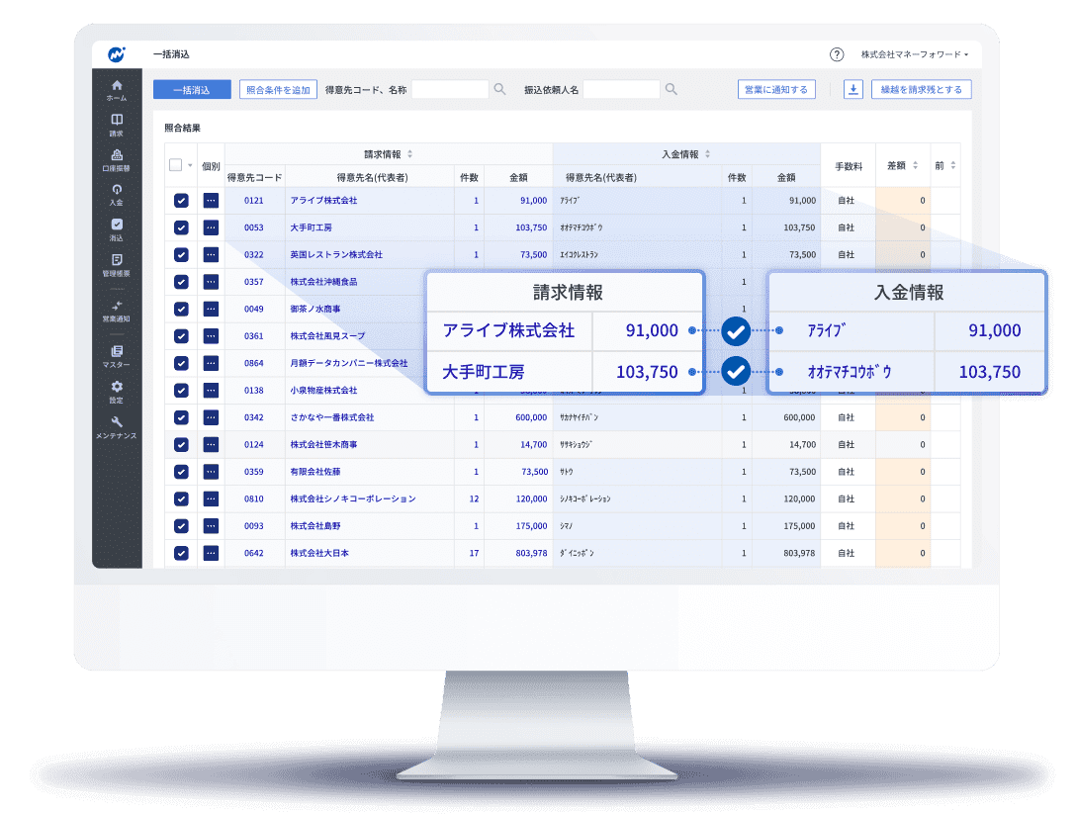Open 営業通知 sidebar icon

pos(117,311)
